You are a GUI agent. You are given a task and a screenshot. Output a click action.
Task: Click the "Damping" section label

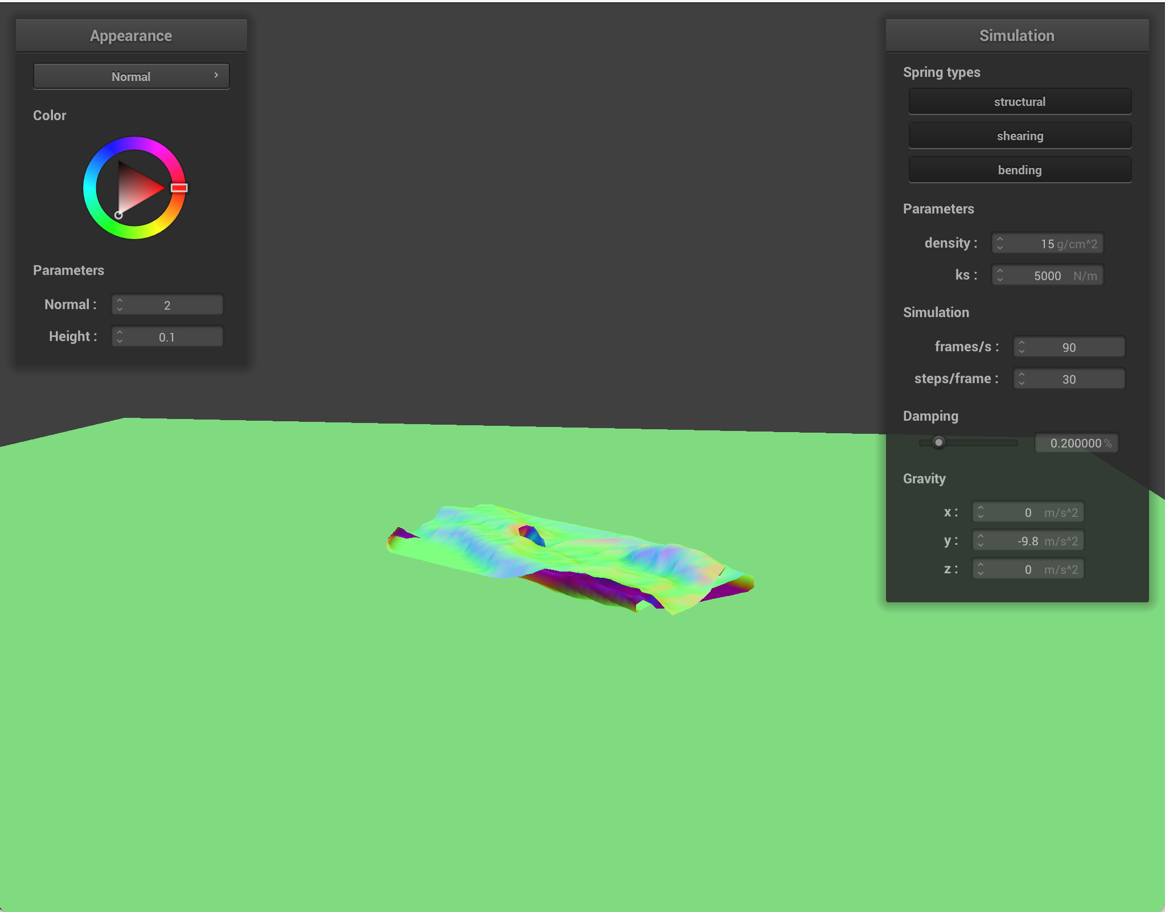930,416
